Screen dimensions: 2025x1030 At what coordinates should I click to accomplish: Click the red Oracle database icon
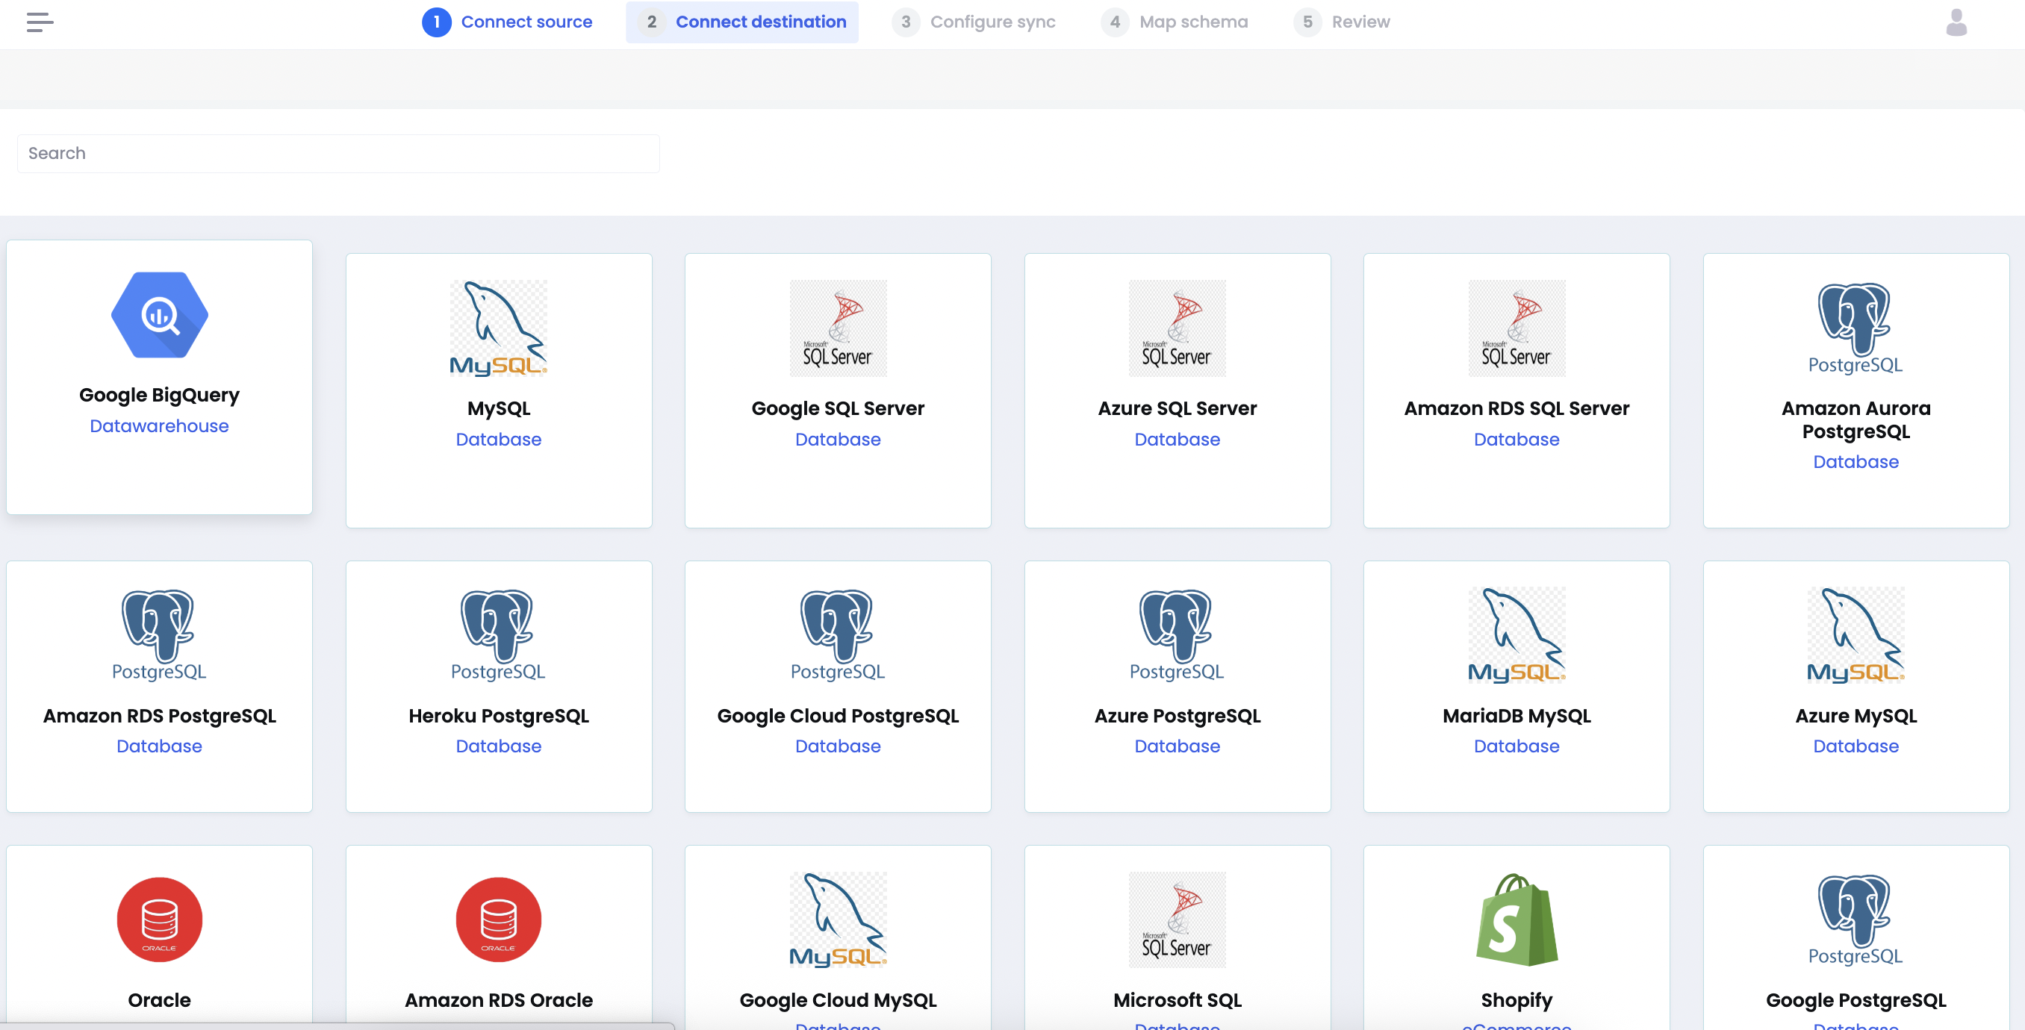pyautogui.click(x=160, y=920)
